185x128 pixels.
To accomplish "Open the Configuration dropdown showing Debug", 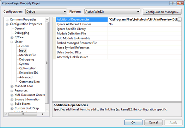I will (46, 12).
